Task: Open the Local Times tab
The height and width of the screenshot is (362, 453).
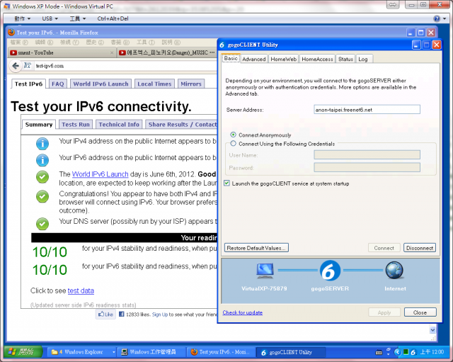Action: point(154,84)
